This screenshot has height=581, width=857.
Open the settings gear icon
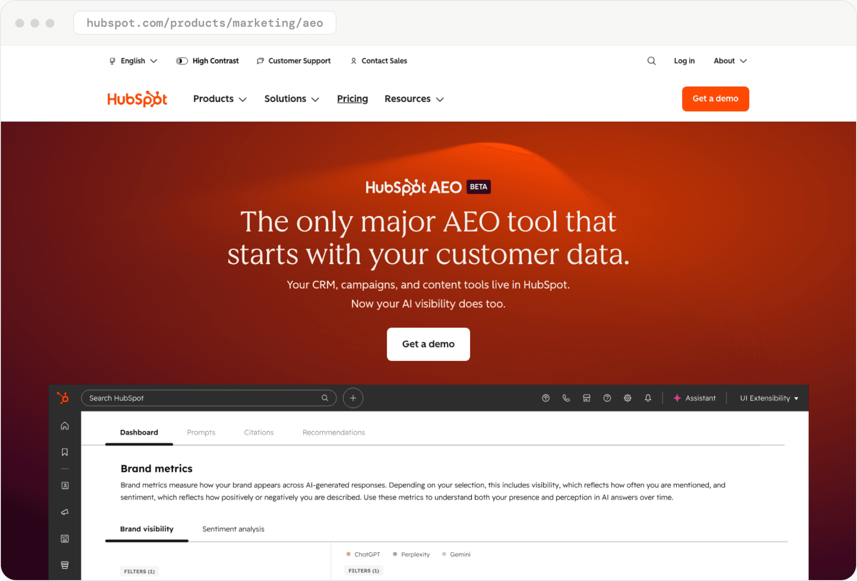point(628,398)
